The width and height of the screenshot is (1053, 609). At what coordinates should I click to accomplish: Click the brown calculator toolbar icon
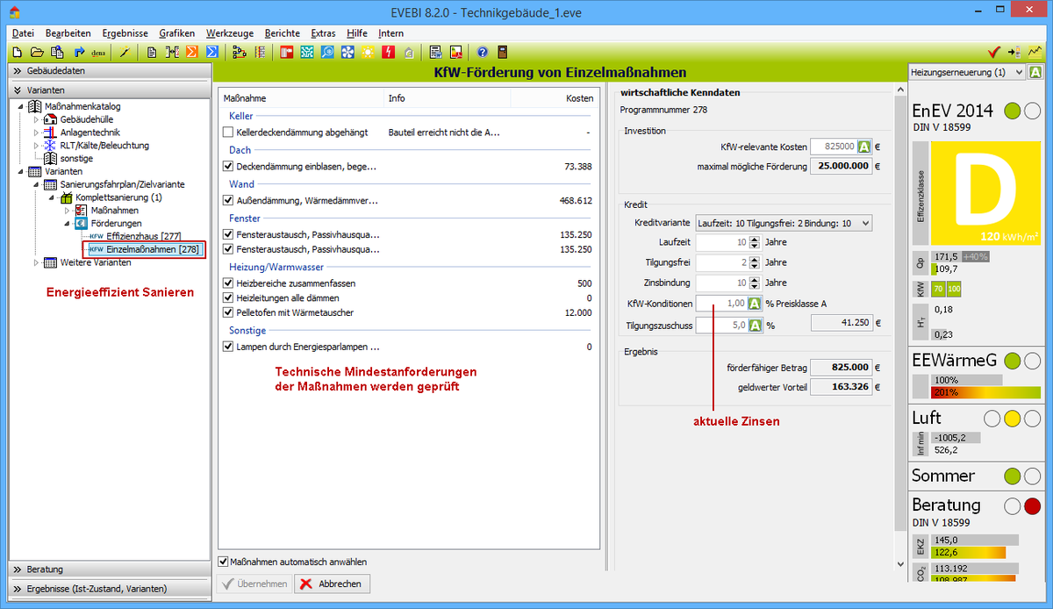pos(502,52)
